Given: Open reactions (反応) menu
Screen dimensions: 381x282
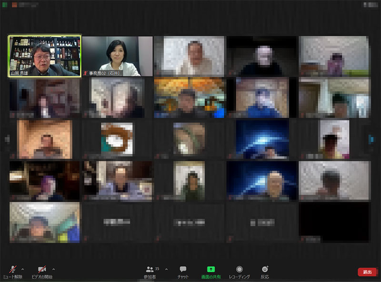Looking at the screenshot, I should [265, 271].
